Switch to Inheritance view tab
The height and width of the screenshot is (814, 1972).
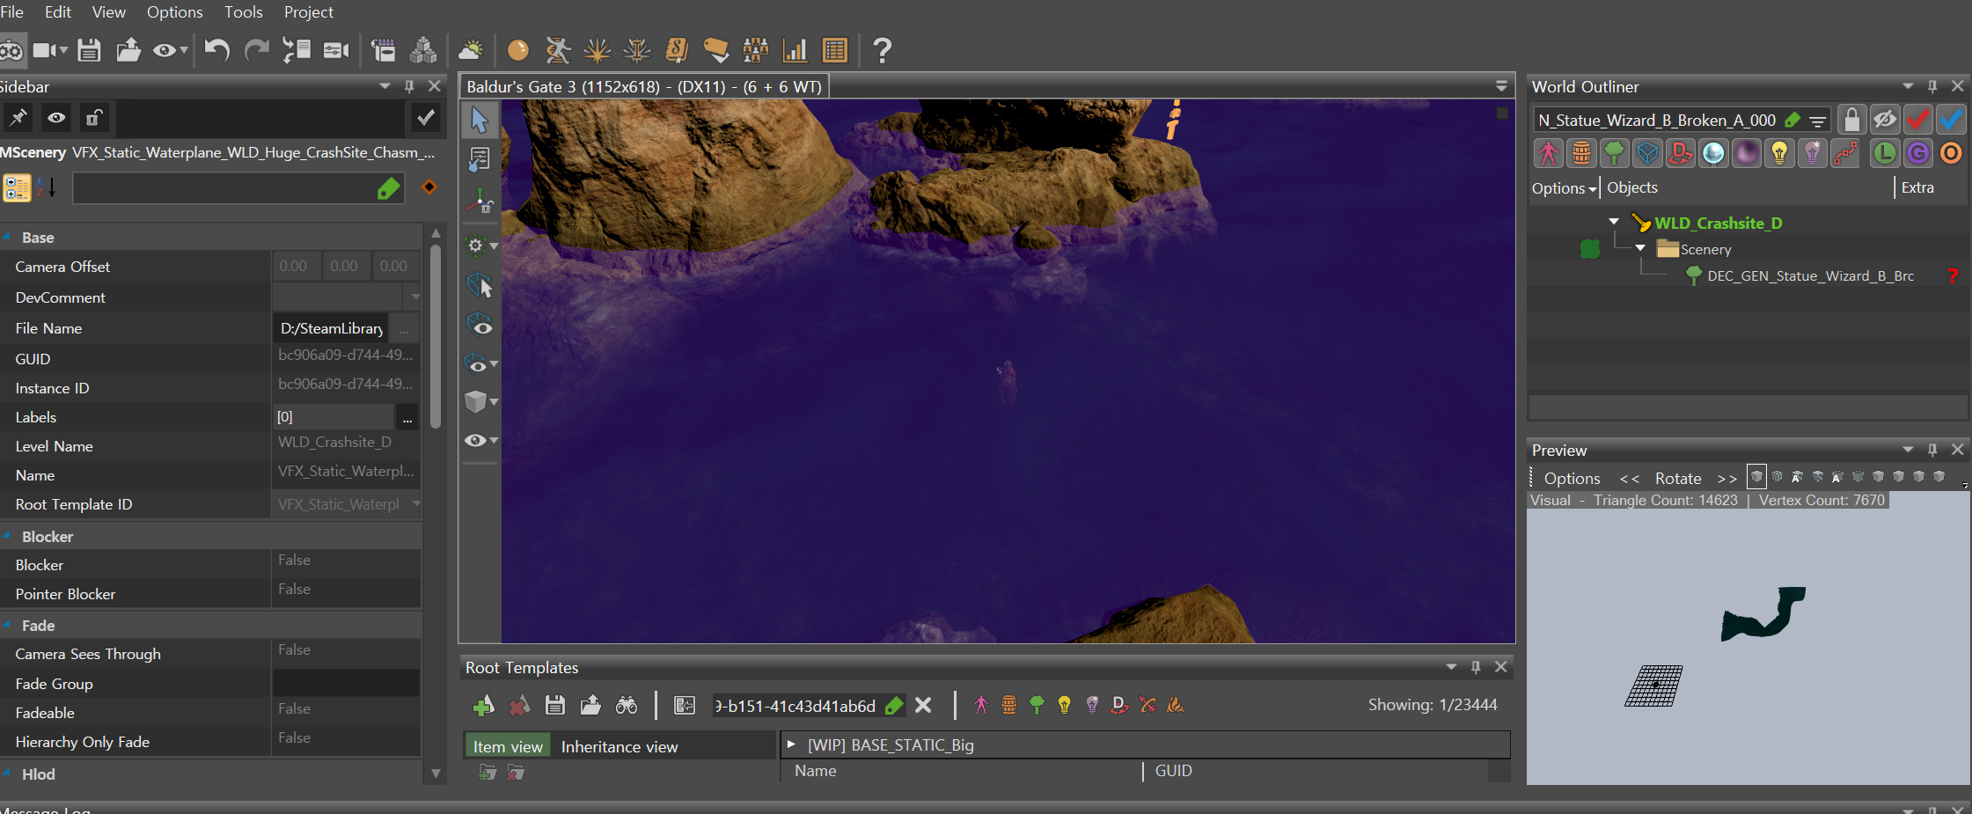tap(619, 746)
